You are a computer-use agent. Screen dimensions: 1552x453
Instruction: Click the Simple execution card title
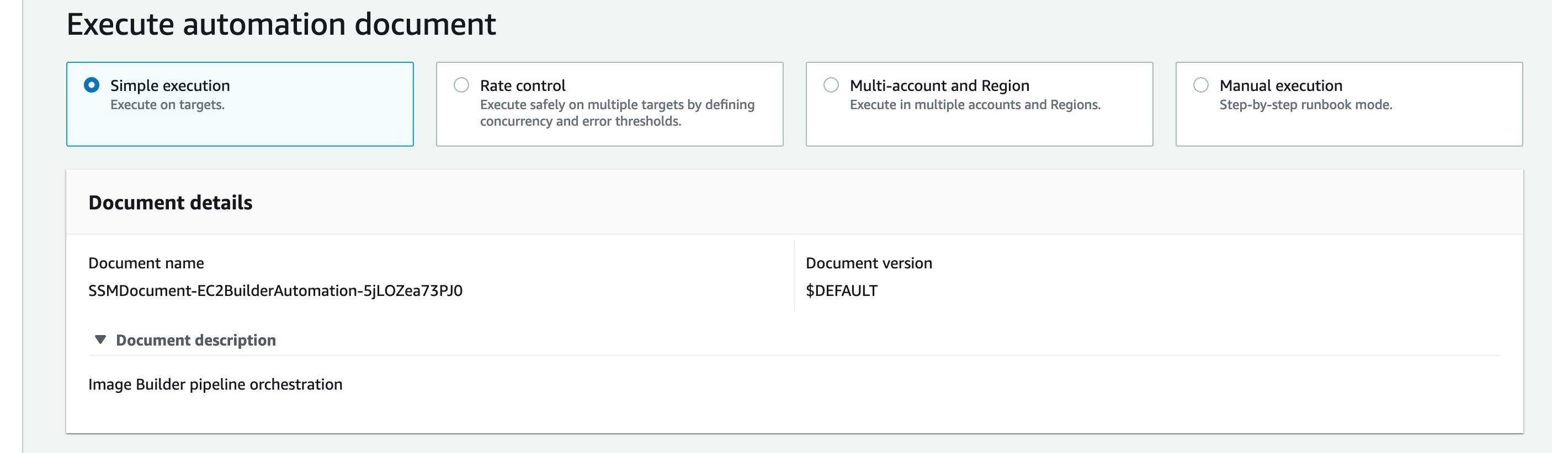point(170,85)
